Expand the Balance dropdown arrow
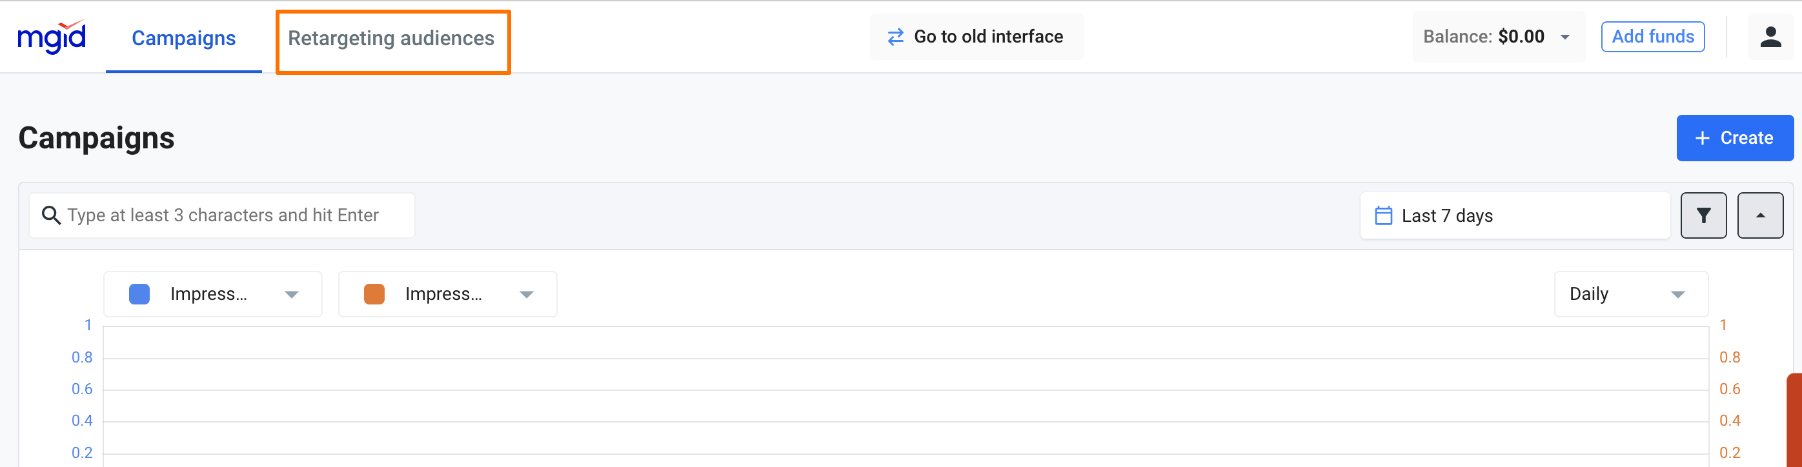Screen dimensions: 1802x467 (1565, 38)
